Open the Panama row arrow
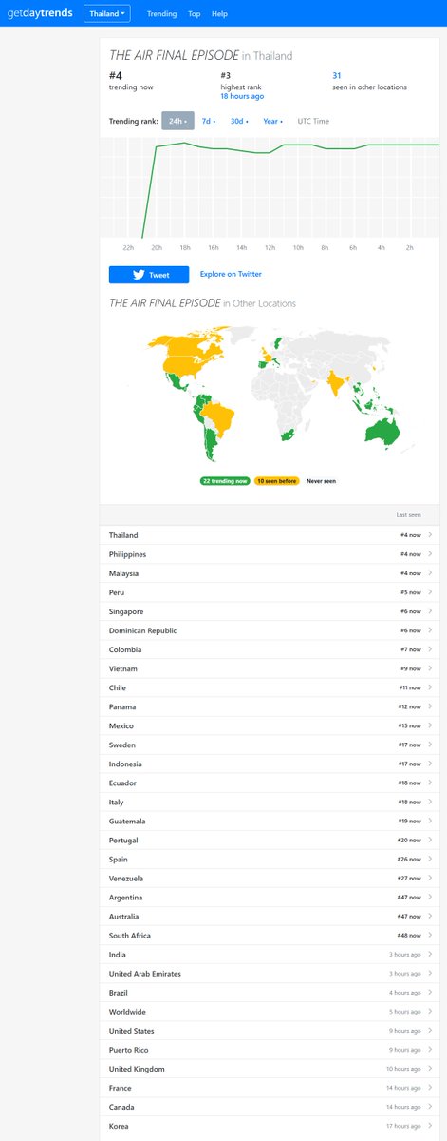 coord(430,706)
